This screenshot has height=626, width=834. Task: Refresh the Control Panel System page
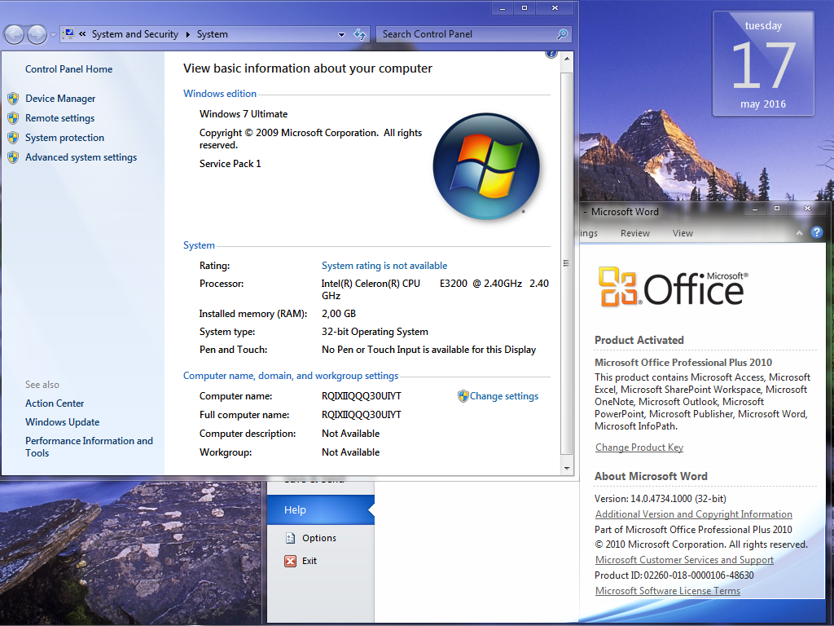click(x=360, y=34)
